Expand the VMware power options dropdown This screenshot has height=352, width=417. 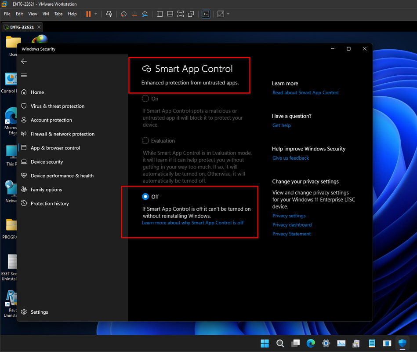[96, 14]
